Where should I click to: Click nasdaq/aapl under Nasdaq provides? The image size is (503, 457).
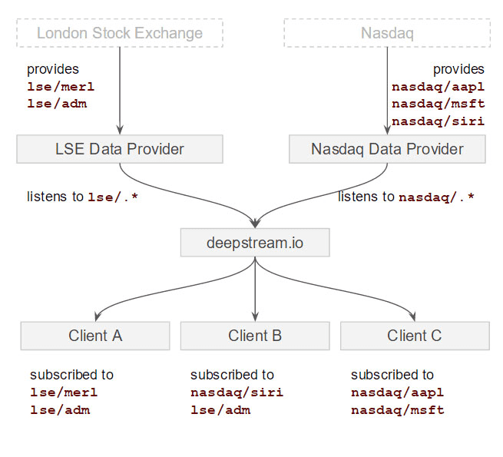tap(438, 87)
